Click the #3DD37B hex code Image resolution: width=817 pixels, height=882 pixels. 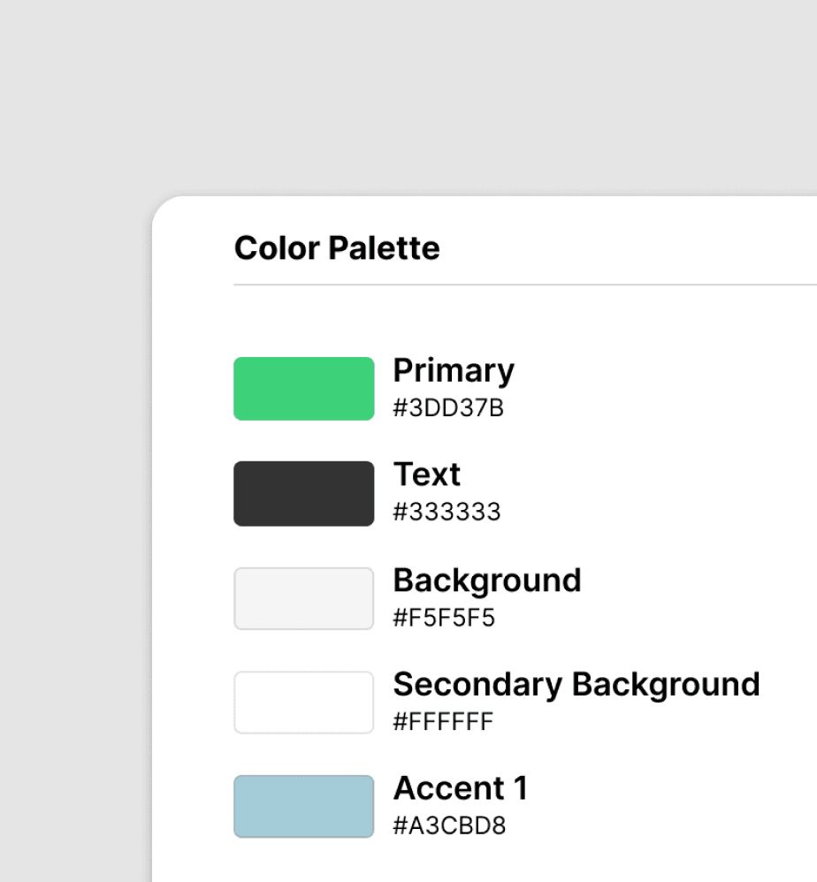pos(448,408)
